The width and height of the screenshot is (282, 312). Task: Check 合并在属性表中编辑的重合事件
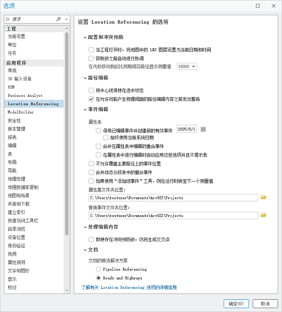[x=99, y=146]
